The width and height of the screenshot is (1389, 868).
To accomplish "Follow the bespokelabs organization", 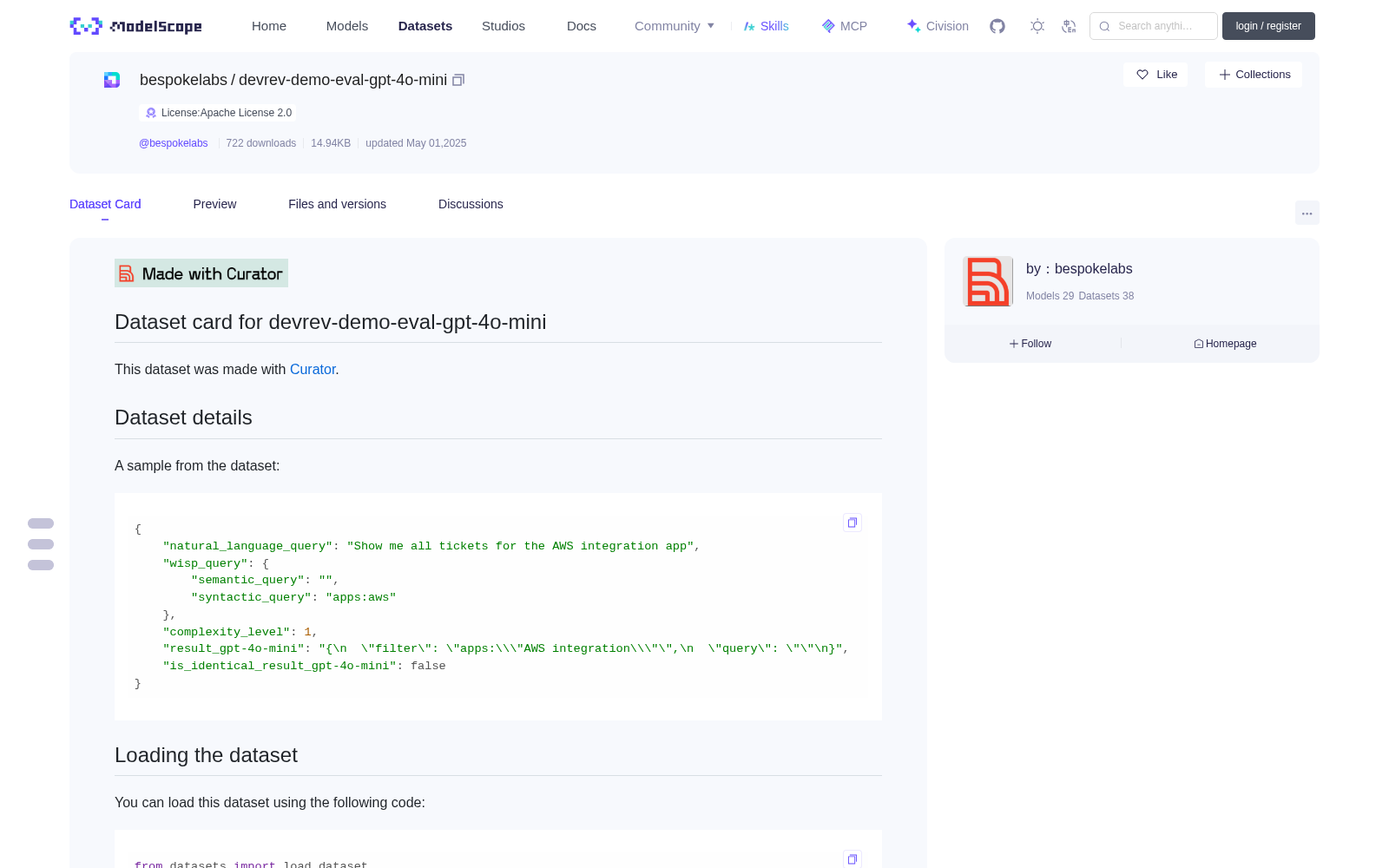I will click(x=1030, y=344).
